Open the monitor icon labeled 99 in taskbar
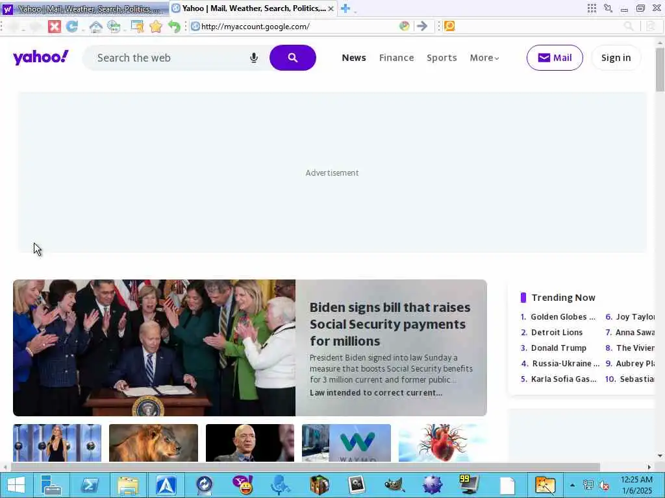The width and height of the screenshot is (665, 498). click(469, 485)
